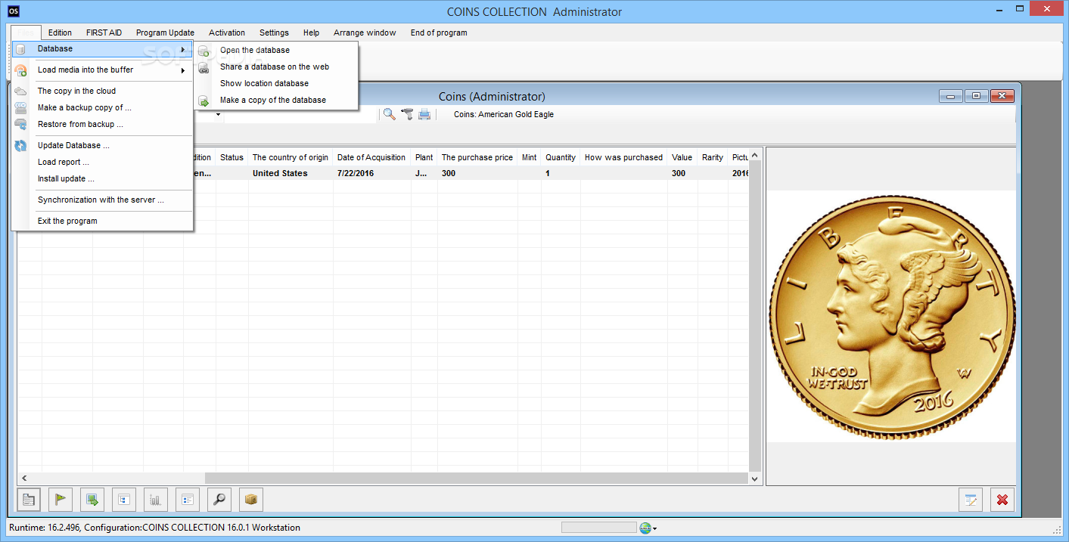
Task: Expand the Database submenu entry
Action: pyautogui.click(x=102, y=48)
